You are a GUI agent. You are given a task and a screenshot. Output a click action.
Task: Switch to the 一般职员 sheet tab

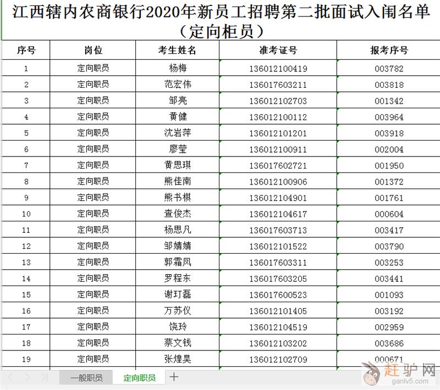[x=86, y=378]
